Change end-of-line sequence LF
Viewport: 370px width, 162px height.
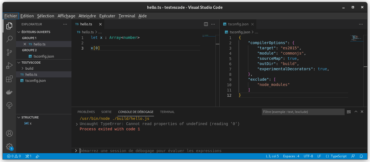(x=319, y=156)
